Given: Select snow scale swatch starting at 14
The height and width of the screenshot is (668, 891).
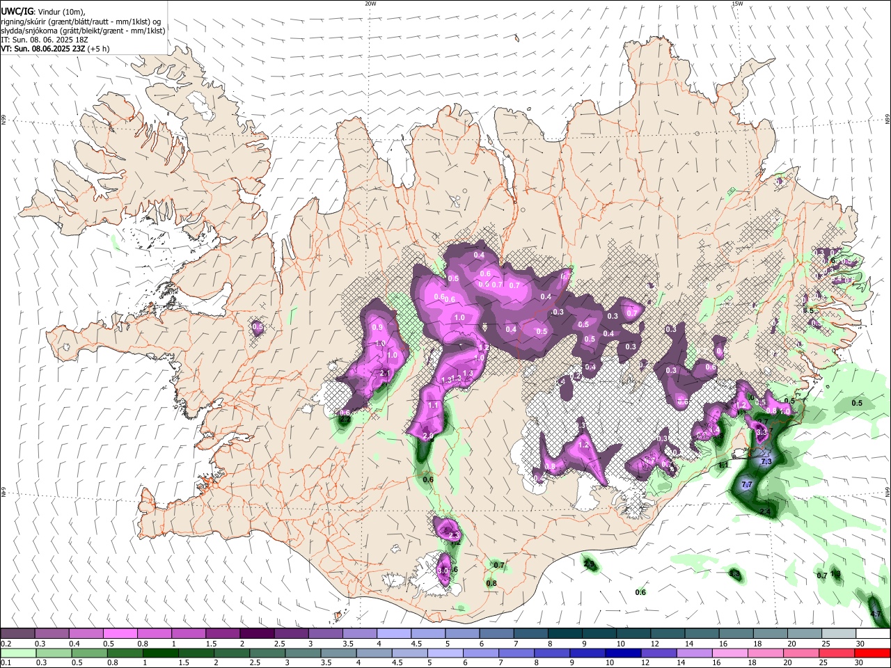Looking at the screenshot, I should tap(702, 634).
